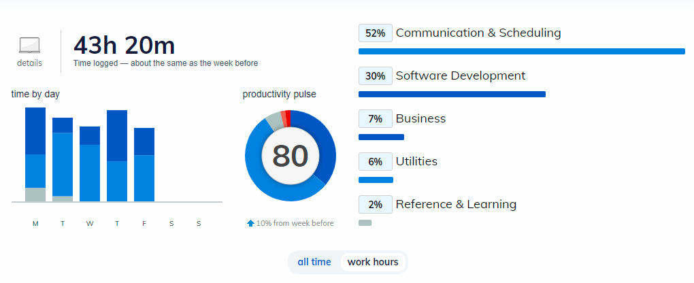Click the 6% Utilities badge
This screenshot has width=694, height=283.
[376, 162]
